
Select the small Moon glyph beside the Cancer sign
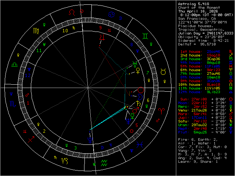pos(120,18)
